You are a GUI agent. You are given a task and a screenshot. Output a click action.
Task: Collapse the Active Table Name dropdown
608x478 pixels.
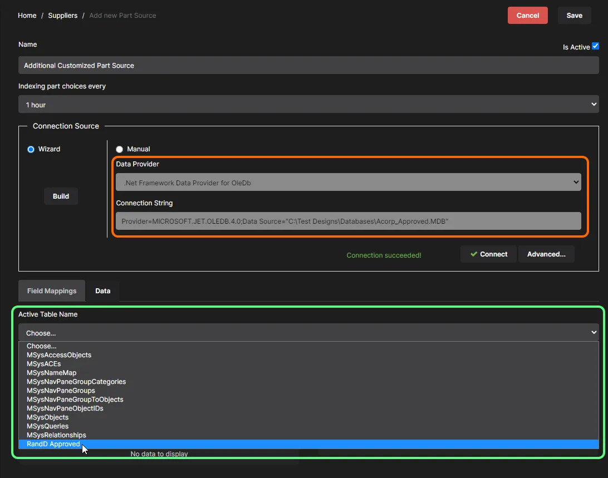tap(308, 333)
